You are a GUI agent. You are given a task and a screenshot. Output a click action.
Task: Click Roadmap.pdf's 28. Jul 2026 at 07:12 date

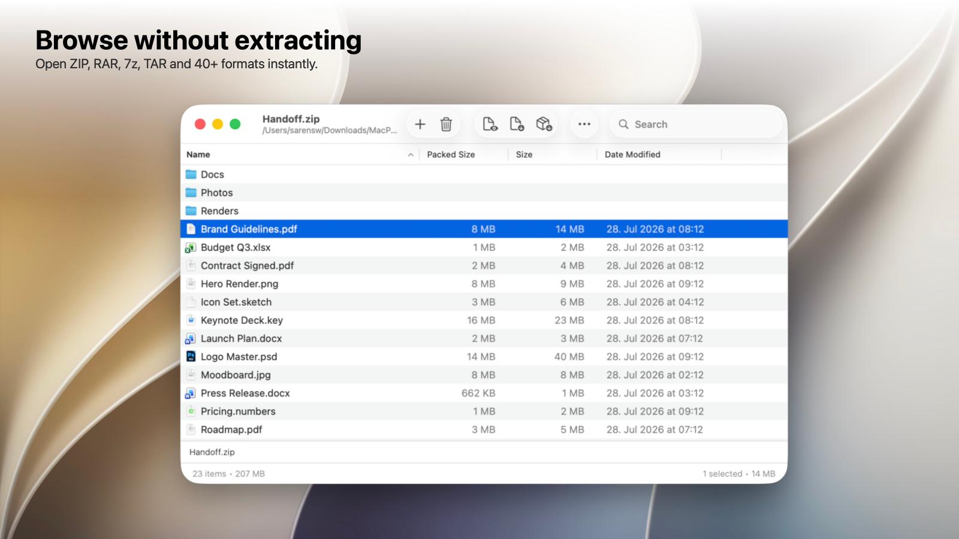655,429
